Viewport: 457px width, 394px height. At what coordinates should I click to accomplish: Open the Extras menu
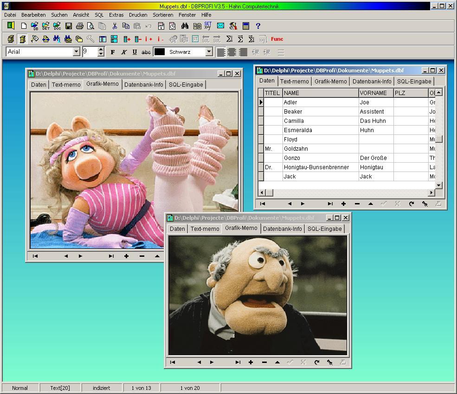pyautogui.click(x=116, y=15)
